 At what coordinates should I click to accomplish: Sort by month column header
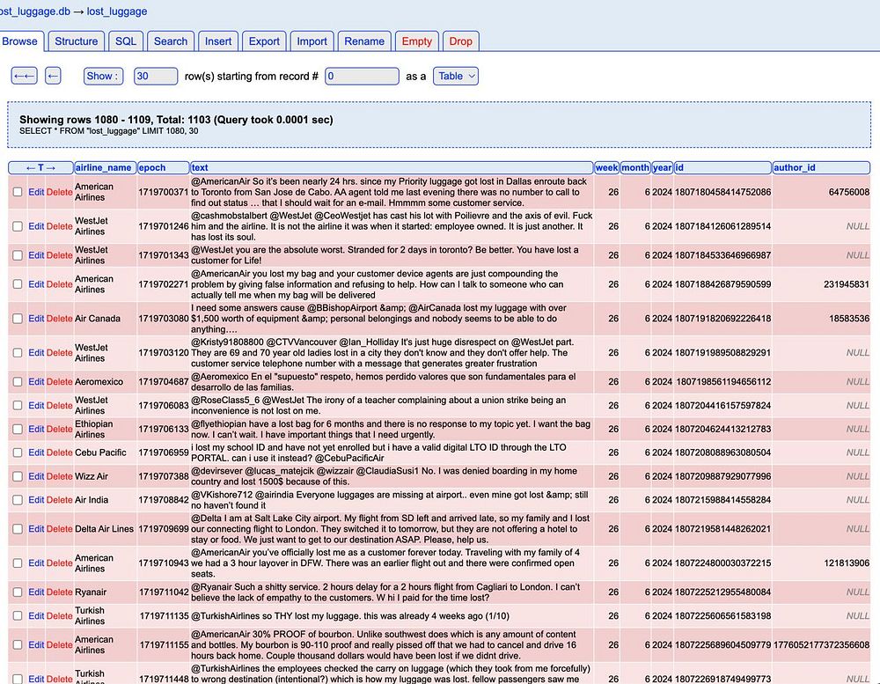635,167
